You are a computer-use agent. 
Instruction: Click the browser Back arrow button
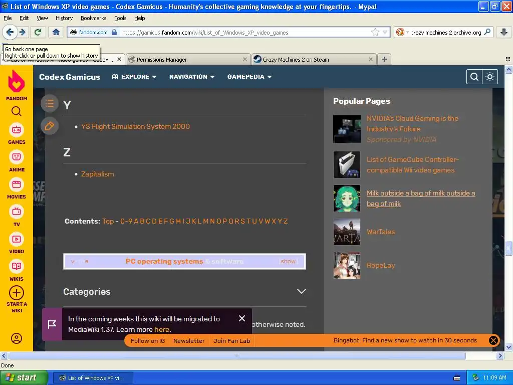click(10, 32)
